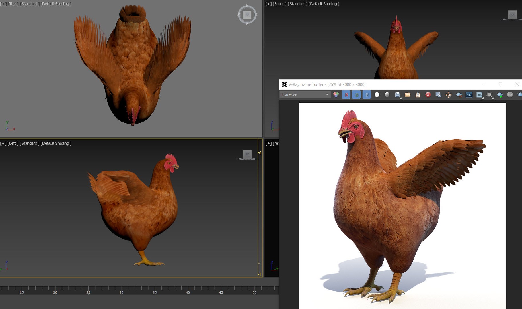Click the 10% swap A/B icon
The image size is (522, 309).
(479, 95)
